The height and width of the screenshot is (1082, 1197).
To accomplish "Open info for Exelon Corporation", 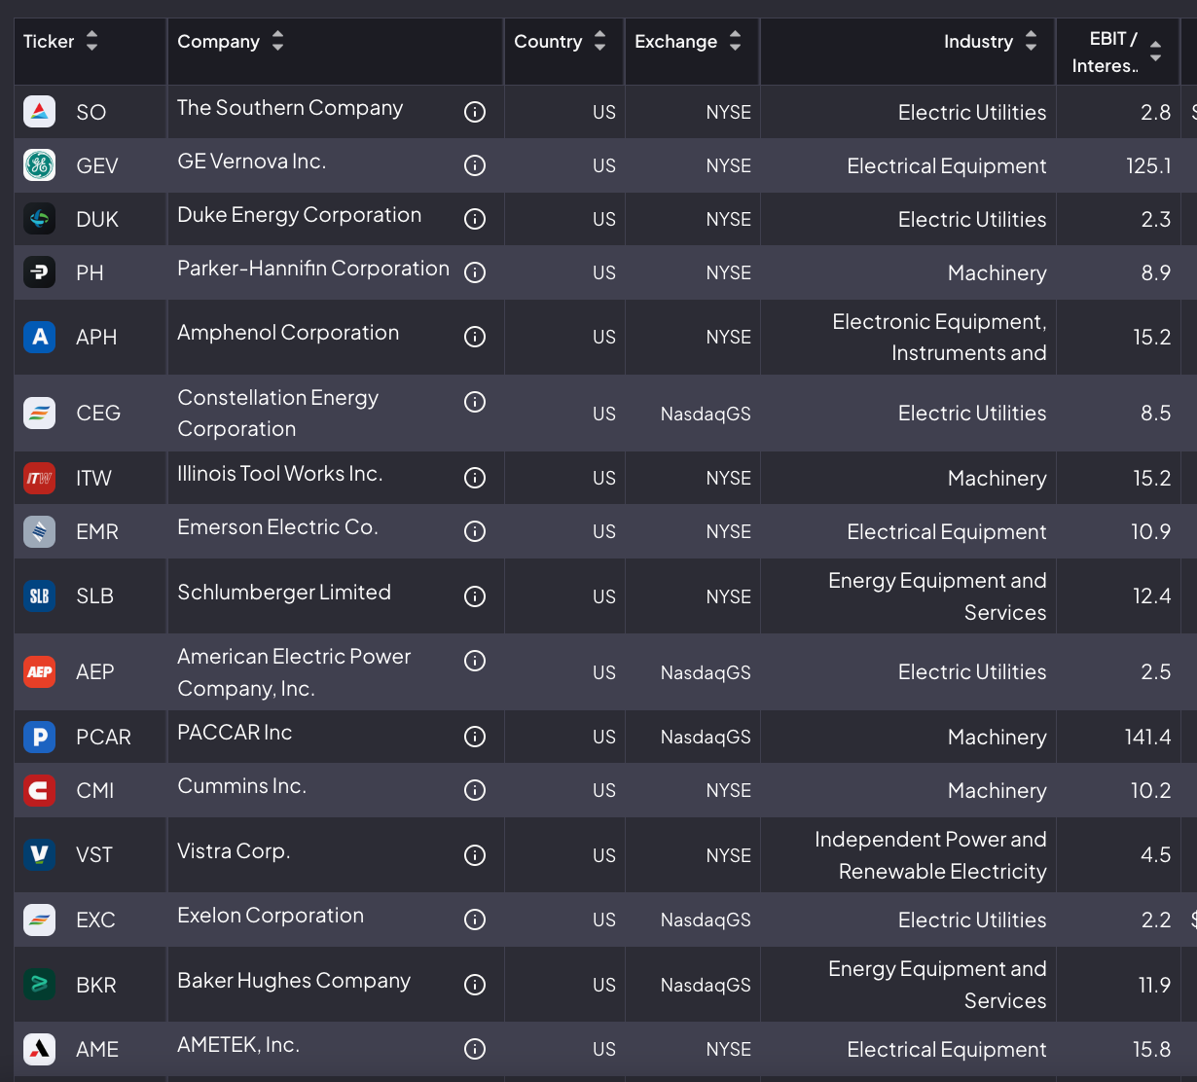I will pos(475,920).
